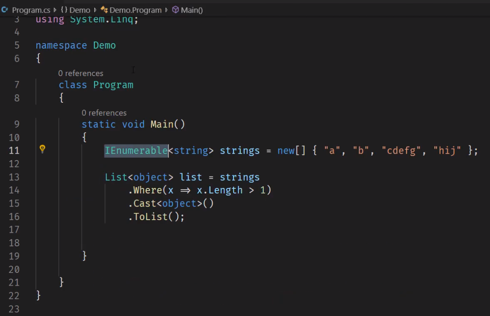Click the lightbulb quick-fix icon on line 11
This screenshot has width=490, height=316.
click(42, 149)
